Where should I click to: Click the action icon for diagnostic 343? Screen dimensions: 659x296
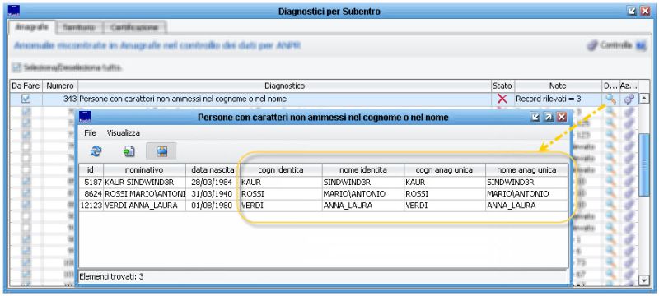click(629, 99)
